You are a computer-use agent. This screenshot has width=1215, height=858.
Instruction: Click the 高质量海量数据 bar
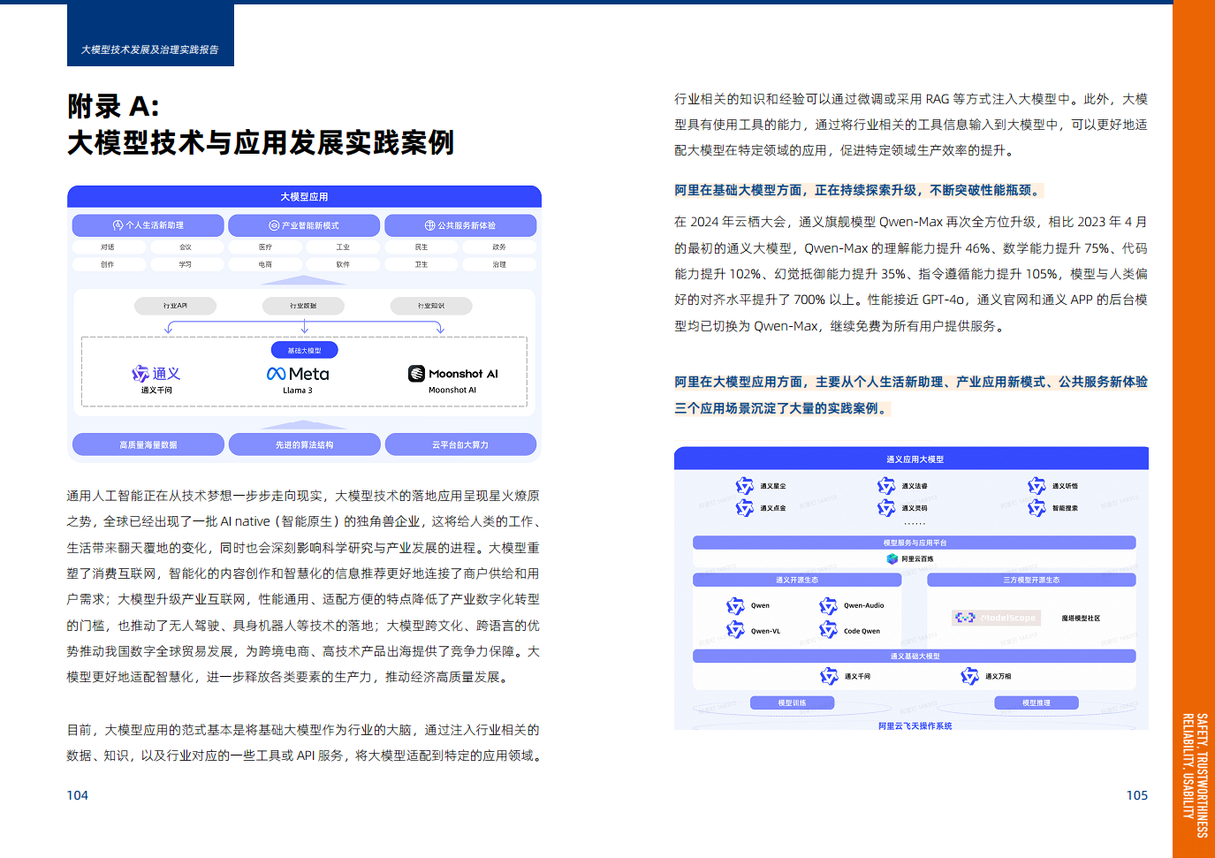[x=148, y=444]
